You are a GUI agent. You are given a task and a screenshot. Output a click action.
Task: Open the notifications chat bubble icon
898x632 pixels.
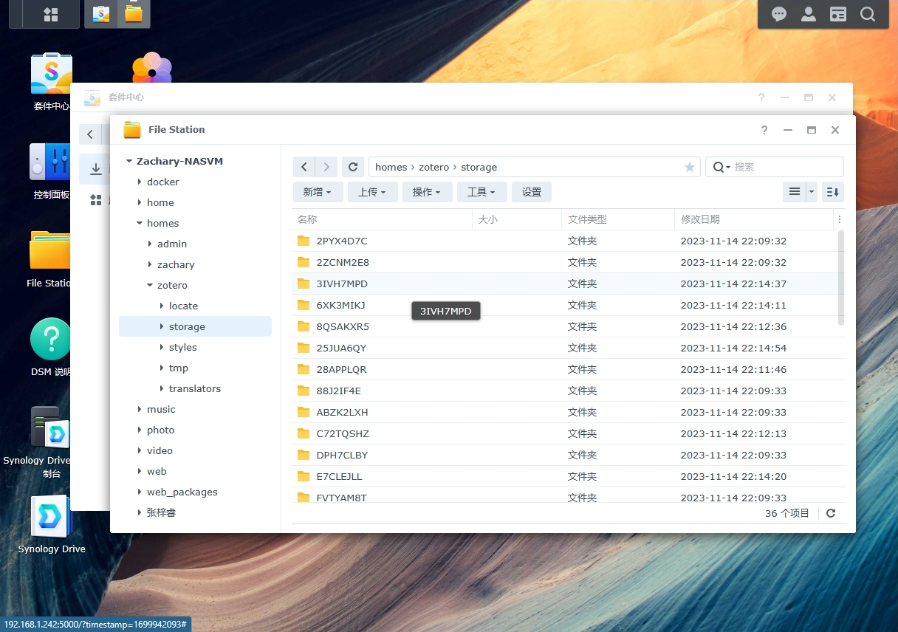click(x=779, y=14)
